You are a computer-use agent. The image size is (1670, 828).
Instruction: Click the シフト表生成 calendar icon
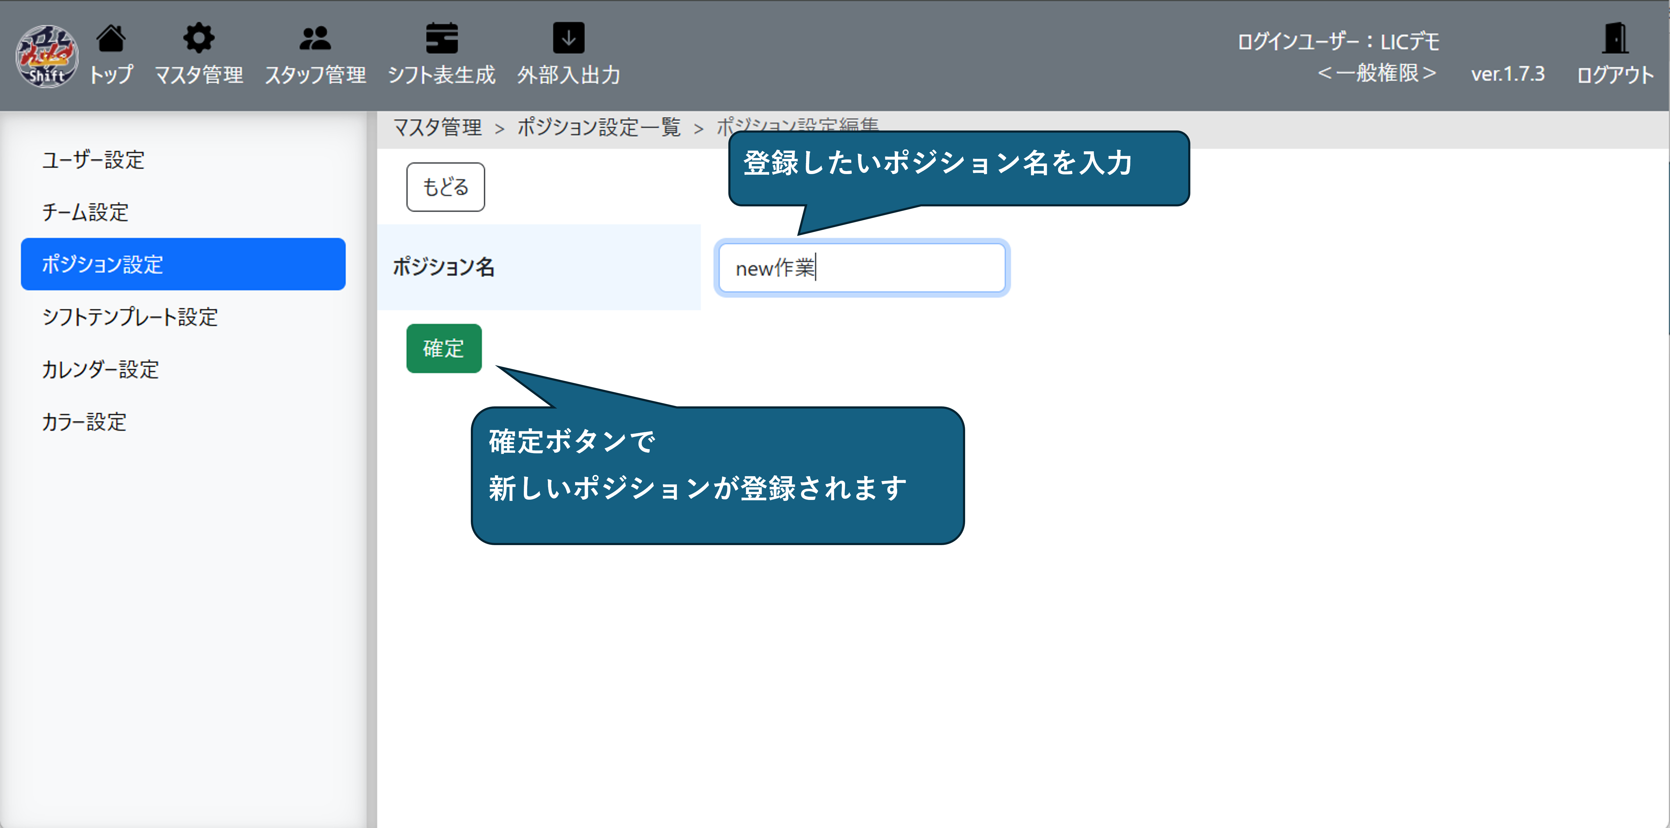coord(442,38)
